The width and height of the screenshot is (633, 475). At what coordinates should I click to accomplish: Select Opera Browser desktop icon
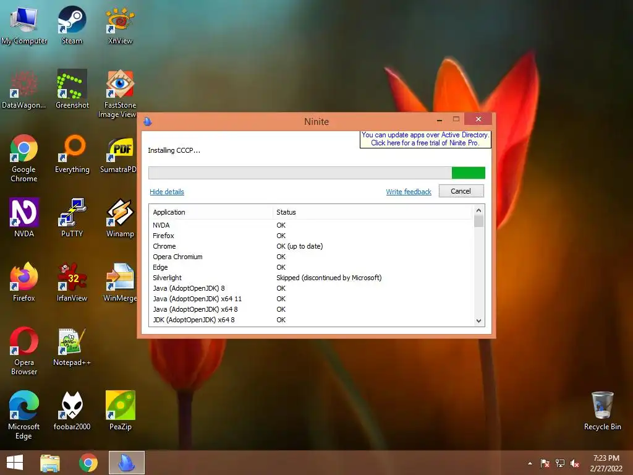(x=24, y=351)
